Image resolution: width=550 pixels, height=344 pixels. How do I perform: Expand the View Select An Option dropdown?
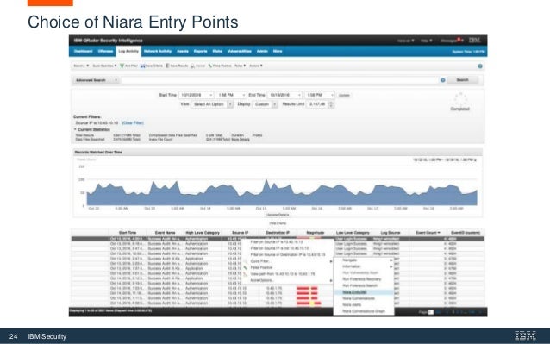(x=212, y=104)
